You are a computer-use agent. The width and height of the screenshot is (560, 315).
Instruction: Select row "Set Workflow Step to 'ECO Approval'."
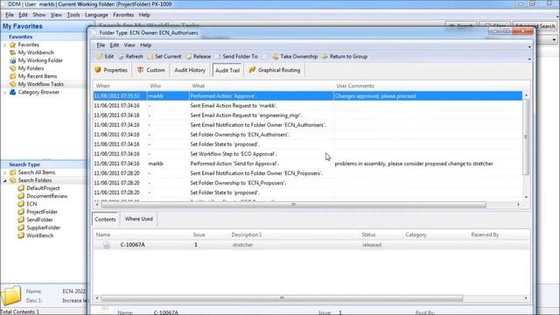click(307, 154)
